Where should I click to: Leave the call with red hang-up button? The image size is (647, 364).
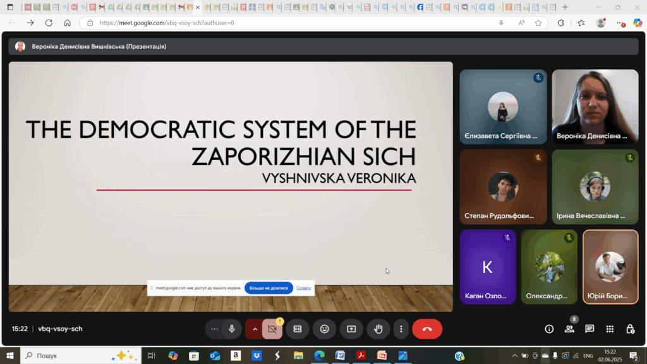pos(427,329)
